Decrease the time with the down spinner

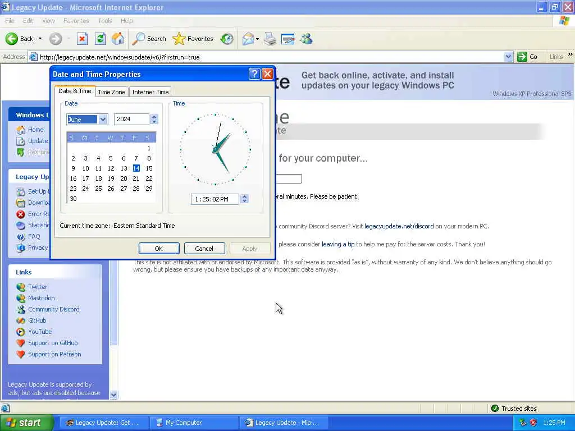(x=245, y=201)
